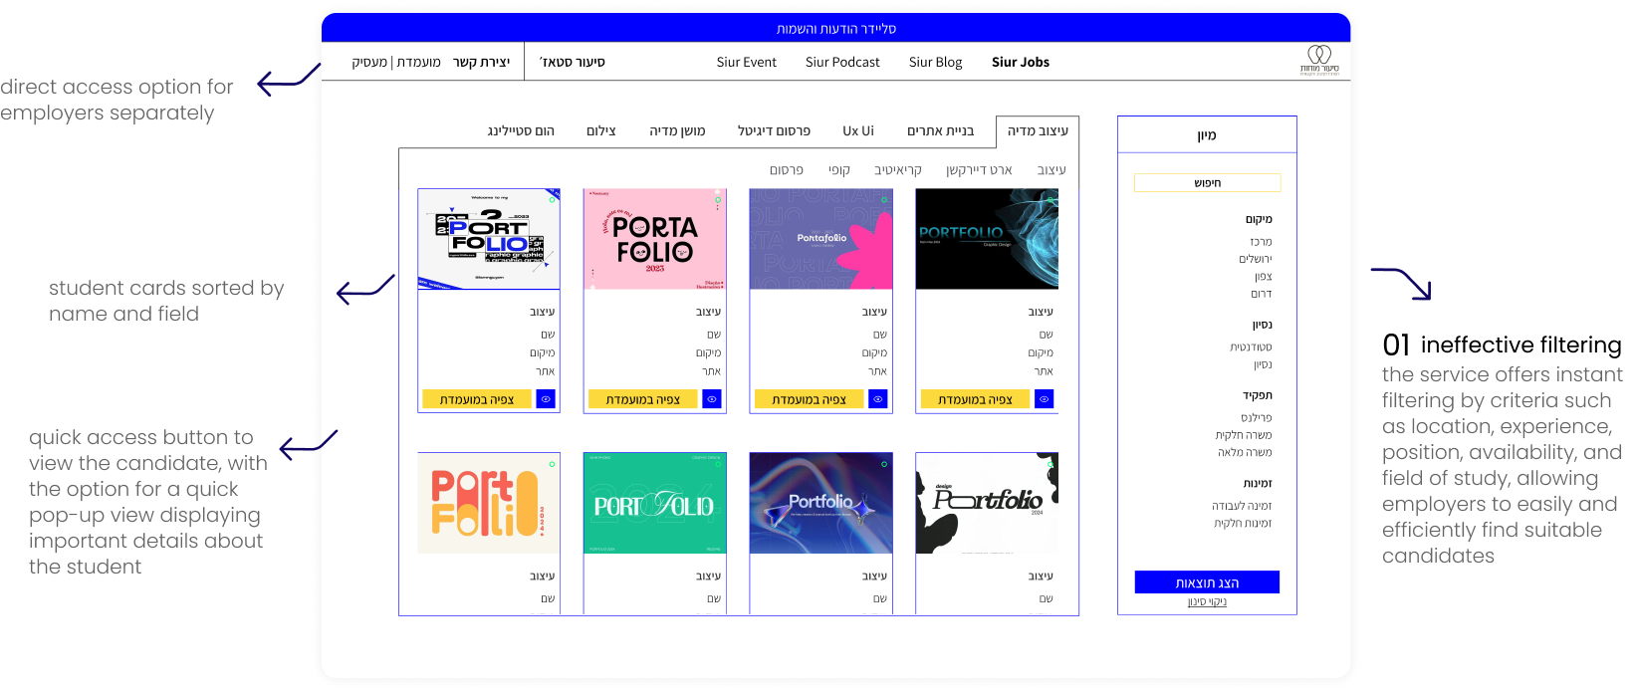
Task: Filter location by ירושלים
Action: 1255,259
